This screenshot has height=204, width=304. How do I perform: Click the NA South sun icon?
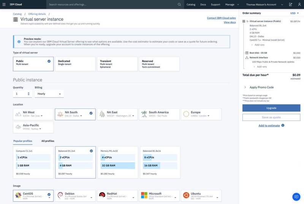point(60,114)
